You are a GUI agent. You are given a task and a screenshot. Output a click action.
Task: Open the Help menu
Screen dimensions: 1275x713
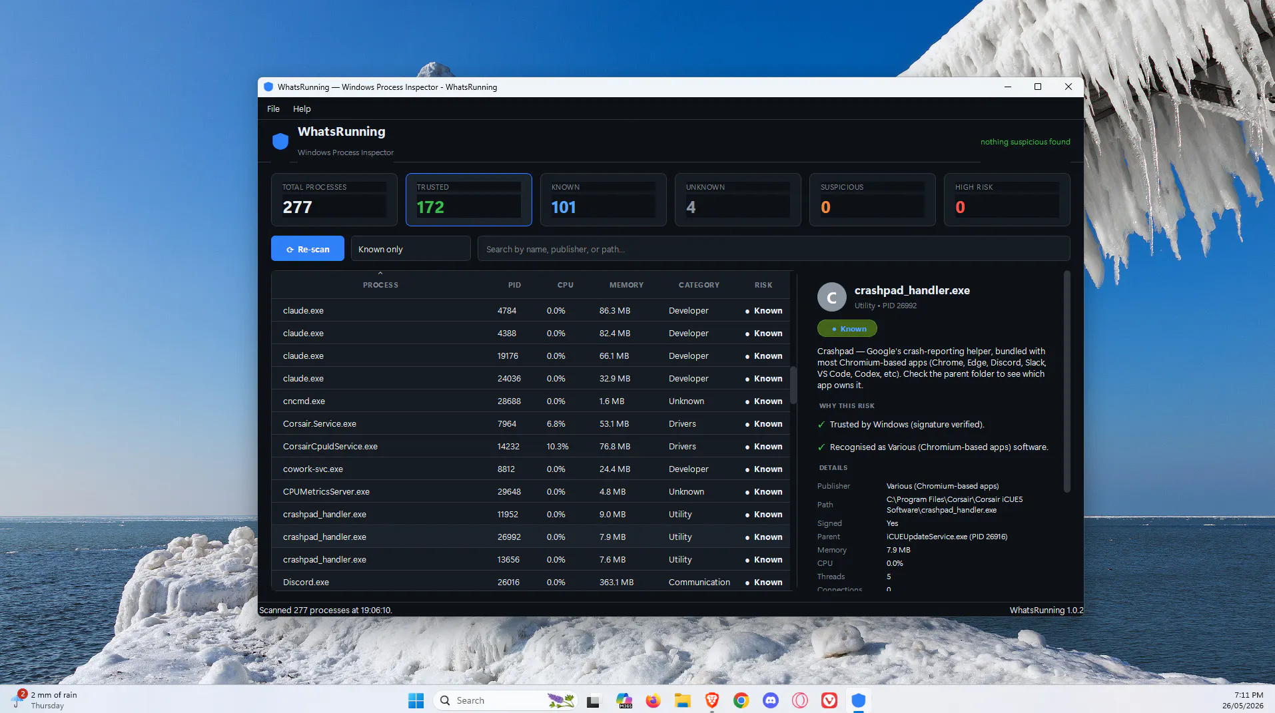(302, 109)
